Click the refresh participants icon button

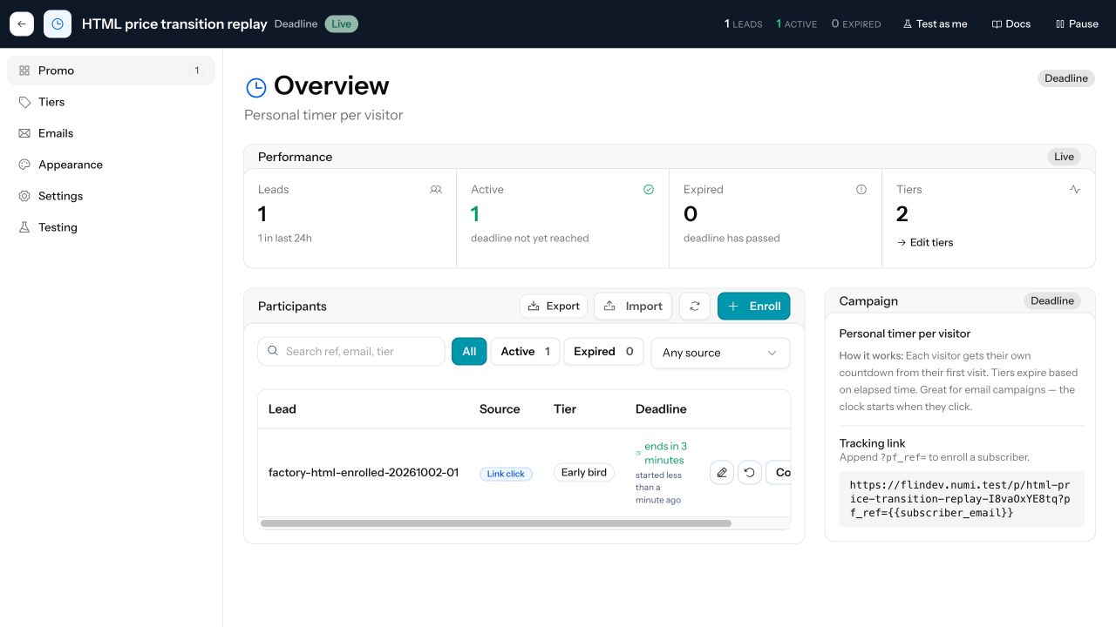695,306
